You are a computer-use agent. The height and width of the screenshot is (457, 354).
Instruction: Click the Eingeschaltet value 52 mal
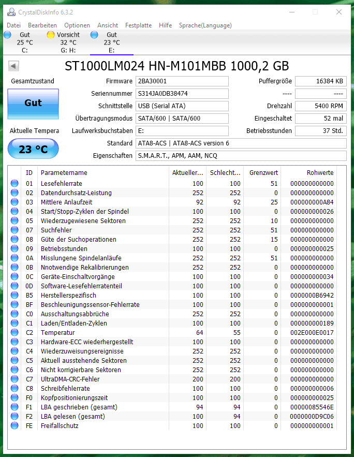coord(321,119)
